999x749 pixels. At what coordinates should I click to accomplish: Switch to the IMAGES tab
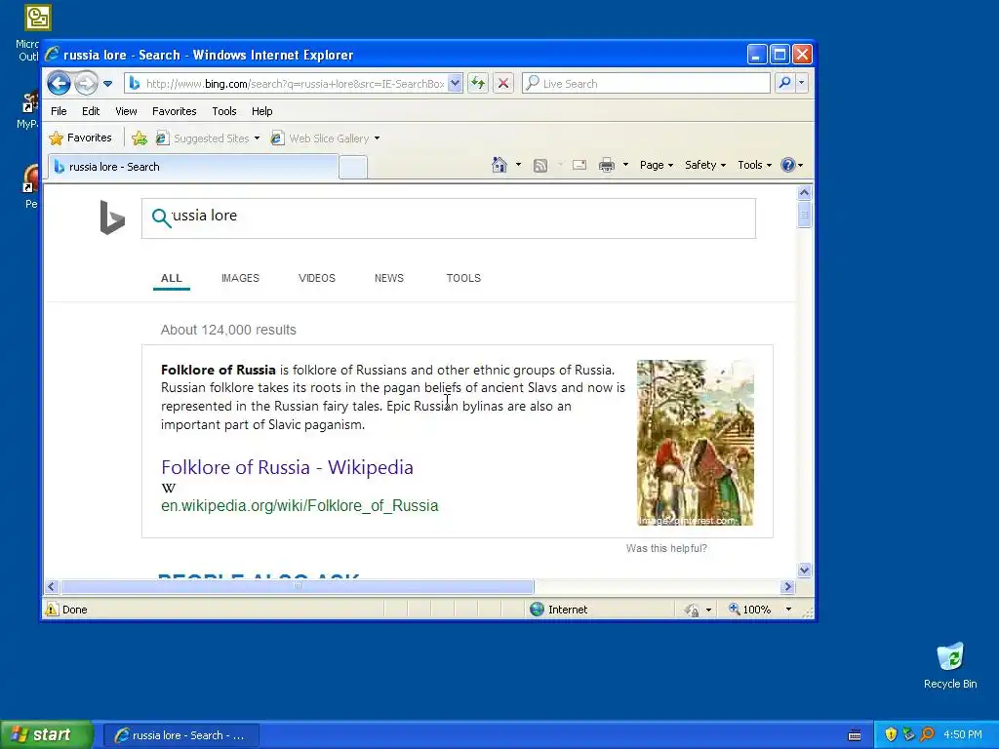click(x=240, y=278)
